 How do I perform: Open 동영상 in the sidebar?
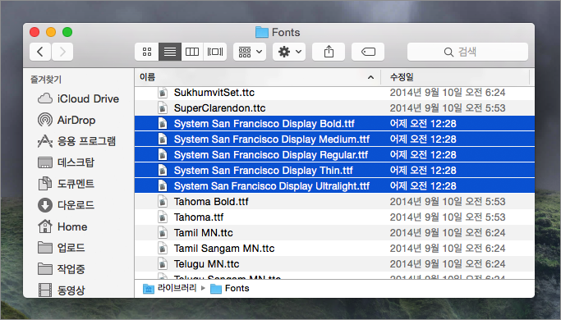[x=61, y=290]
